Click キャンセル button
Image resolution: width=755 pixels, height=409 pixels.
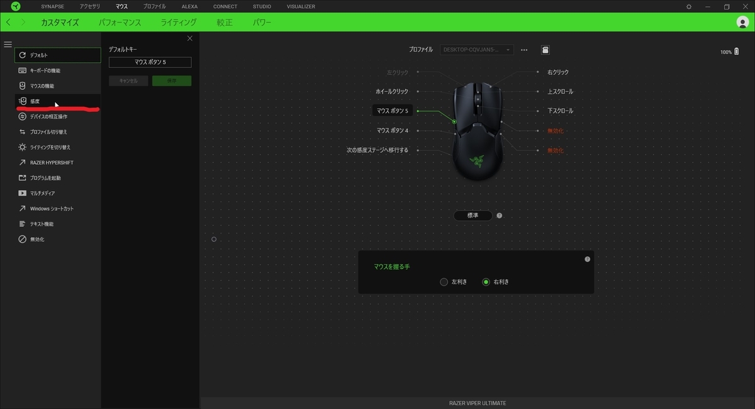pos(128,81)
